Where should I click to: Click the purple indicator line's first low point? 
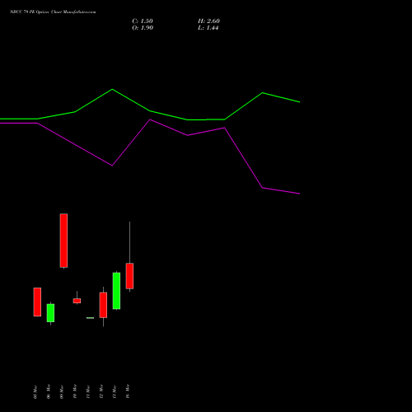pos(112,166)
